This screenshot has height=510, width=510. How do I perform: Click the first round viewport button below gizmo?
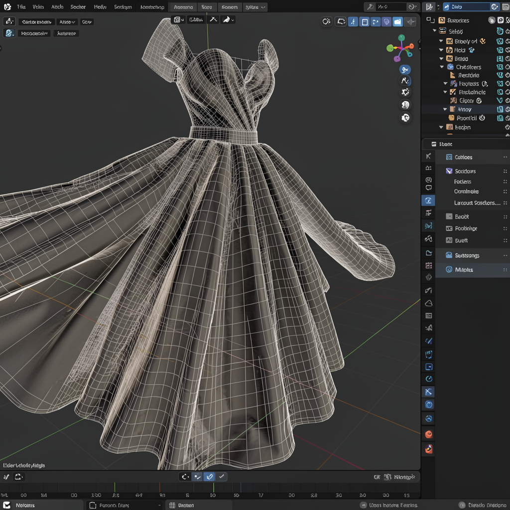point(405,70)
